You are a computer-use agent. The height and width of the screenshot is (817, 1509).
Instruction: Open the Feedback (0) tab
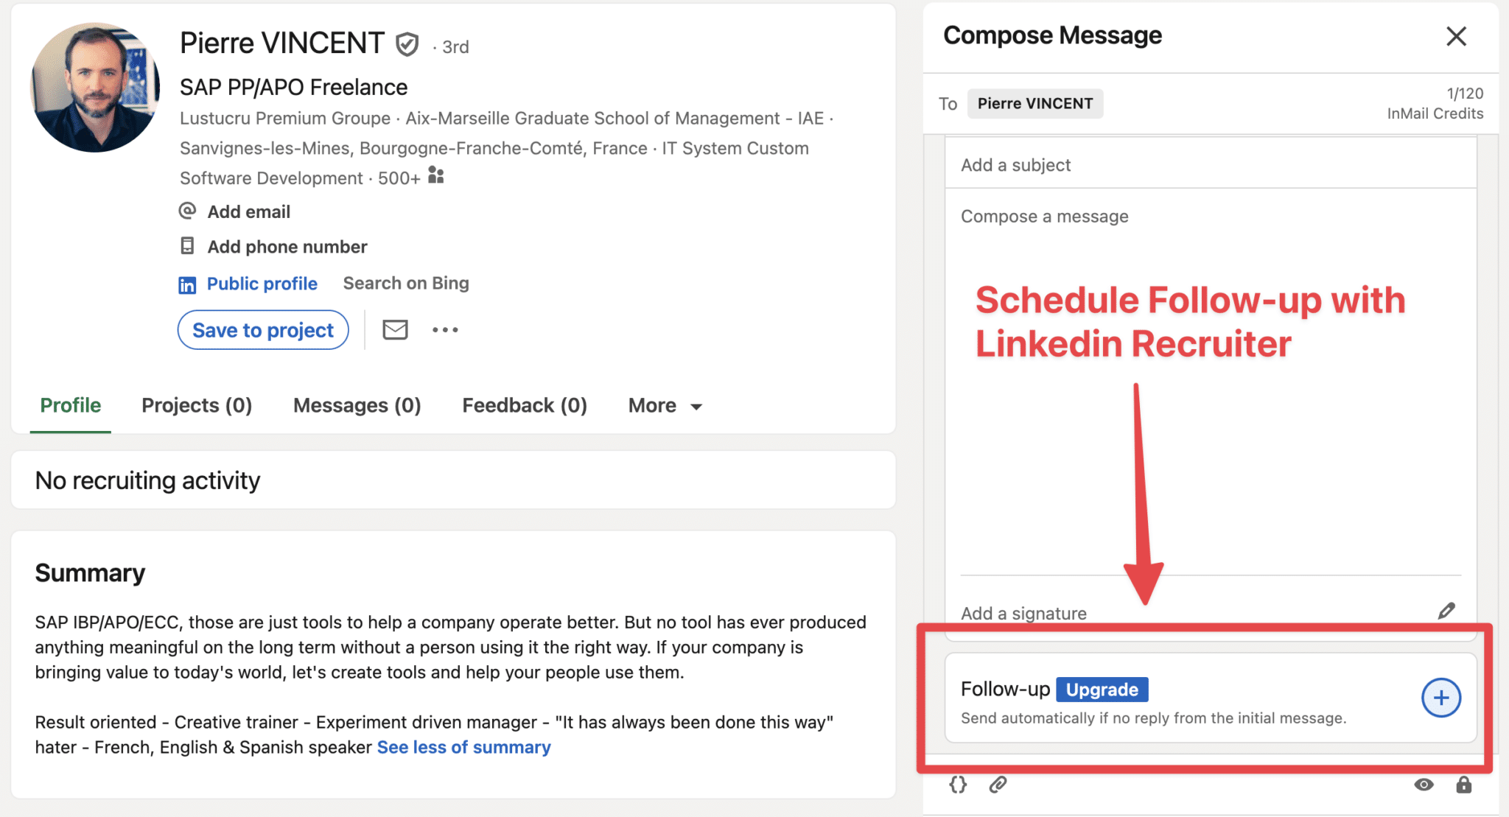524,405
